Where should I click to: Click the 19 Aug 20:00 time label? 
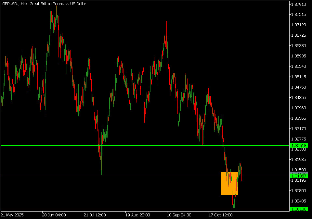coord(137,215)
